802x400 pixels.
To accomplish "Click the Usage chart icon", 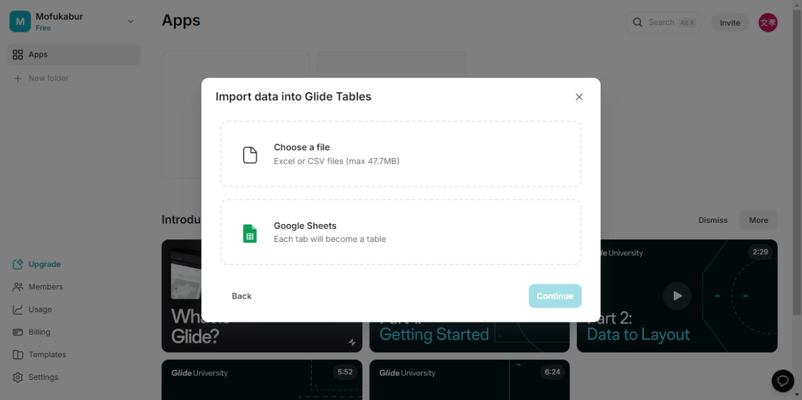I will coord(18,310).
